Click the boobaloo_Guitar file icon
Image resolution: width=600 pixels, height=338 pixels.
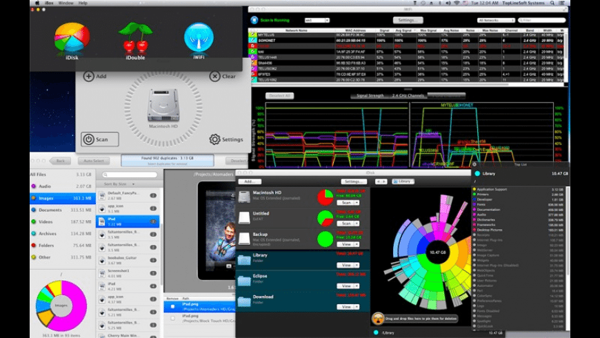(x=102, y=260)
